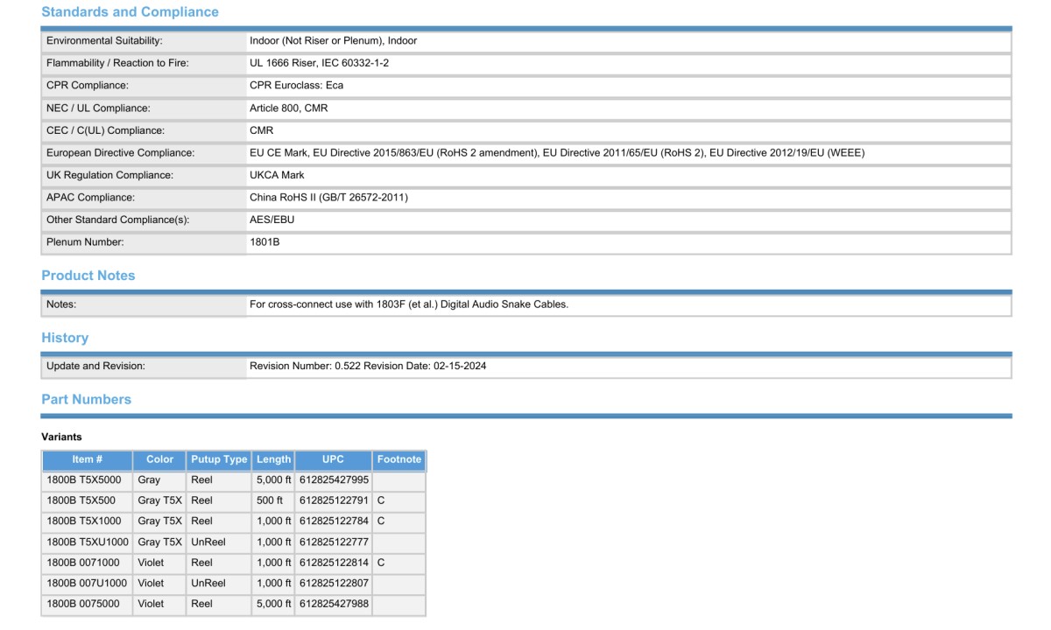Click the 'UL 1666 Riser, IEC 60332-1-2' value
The height and width of the screenshot is (630, 1051).
[319, 63]
